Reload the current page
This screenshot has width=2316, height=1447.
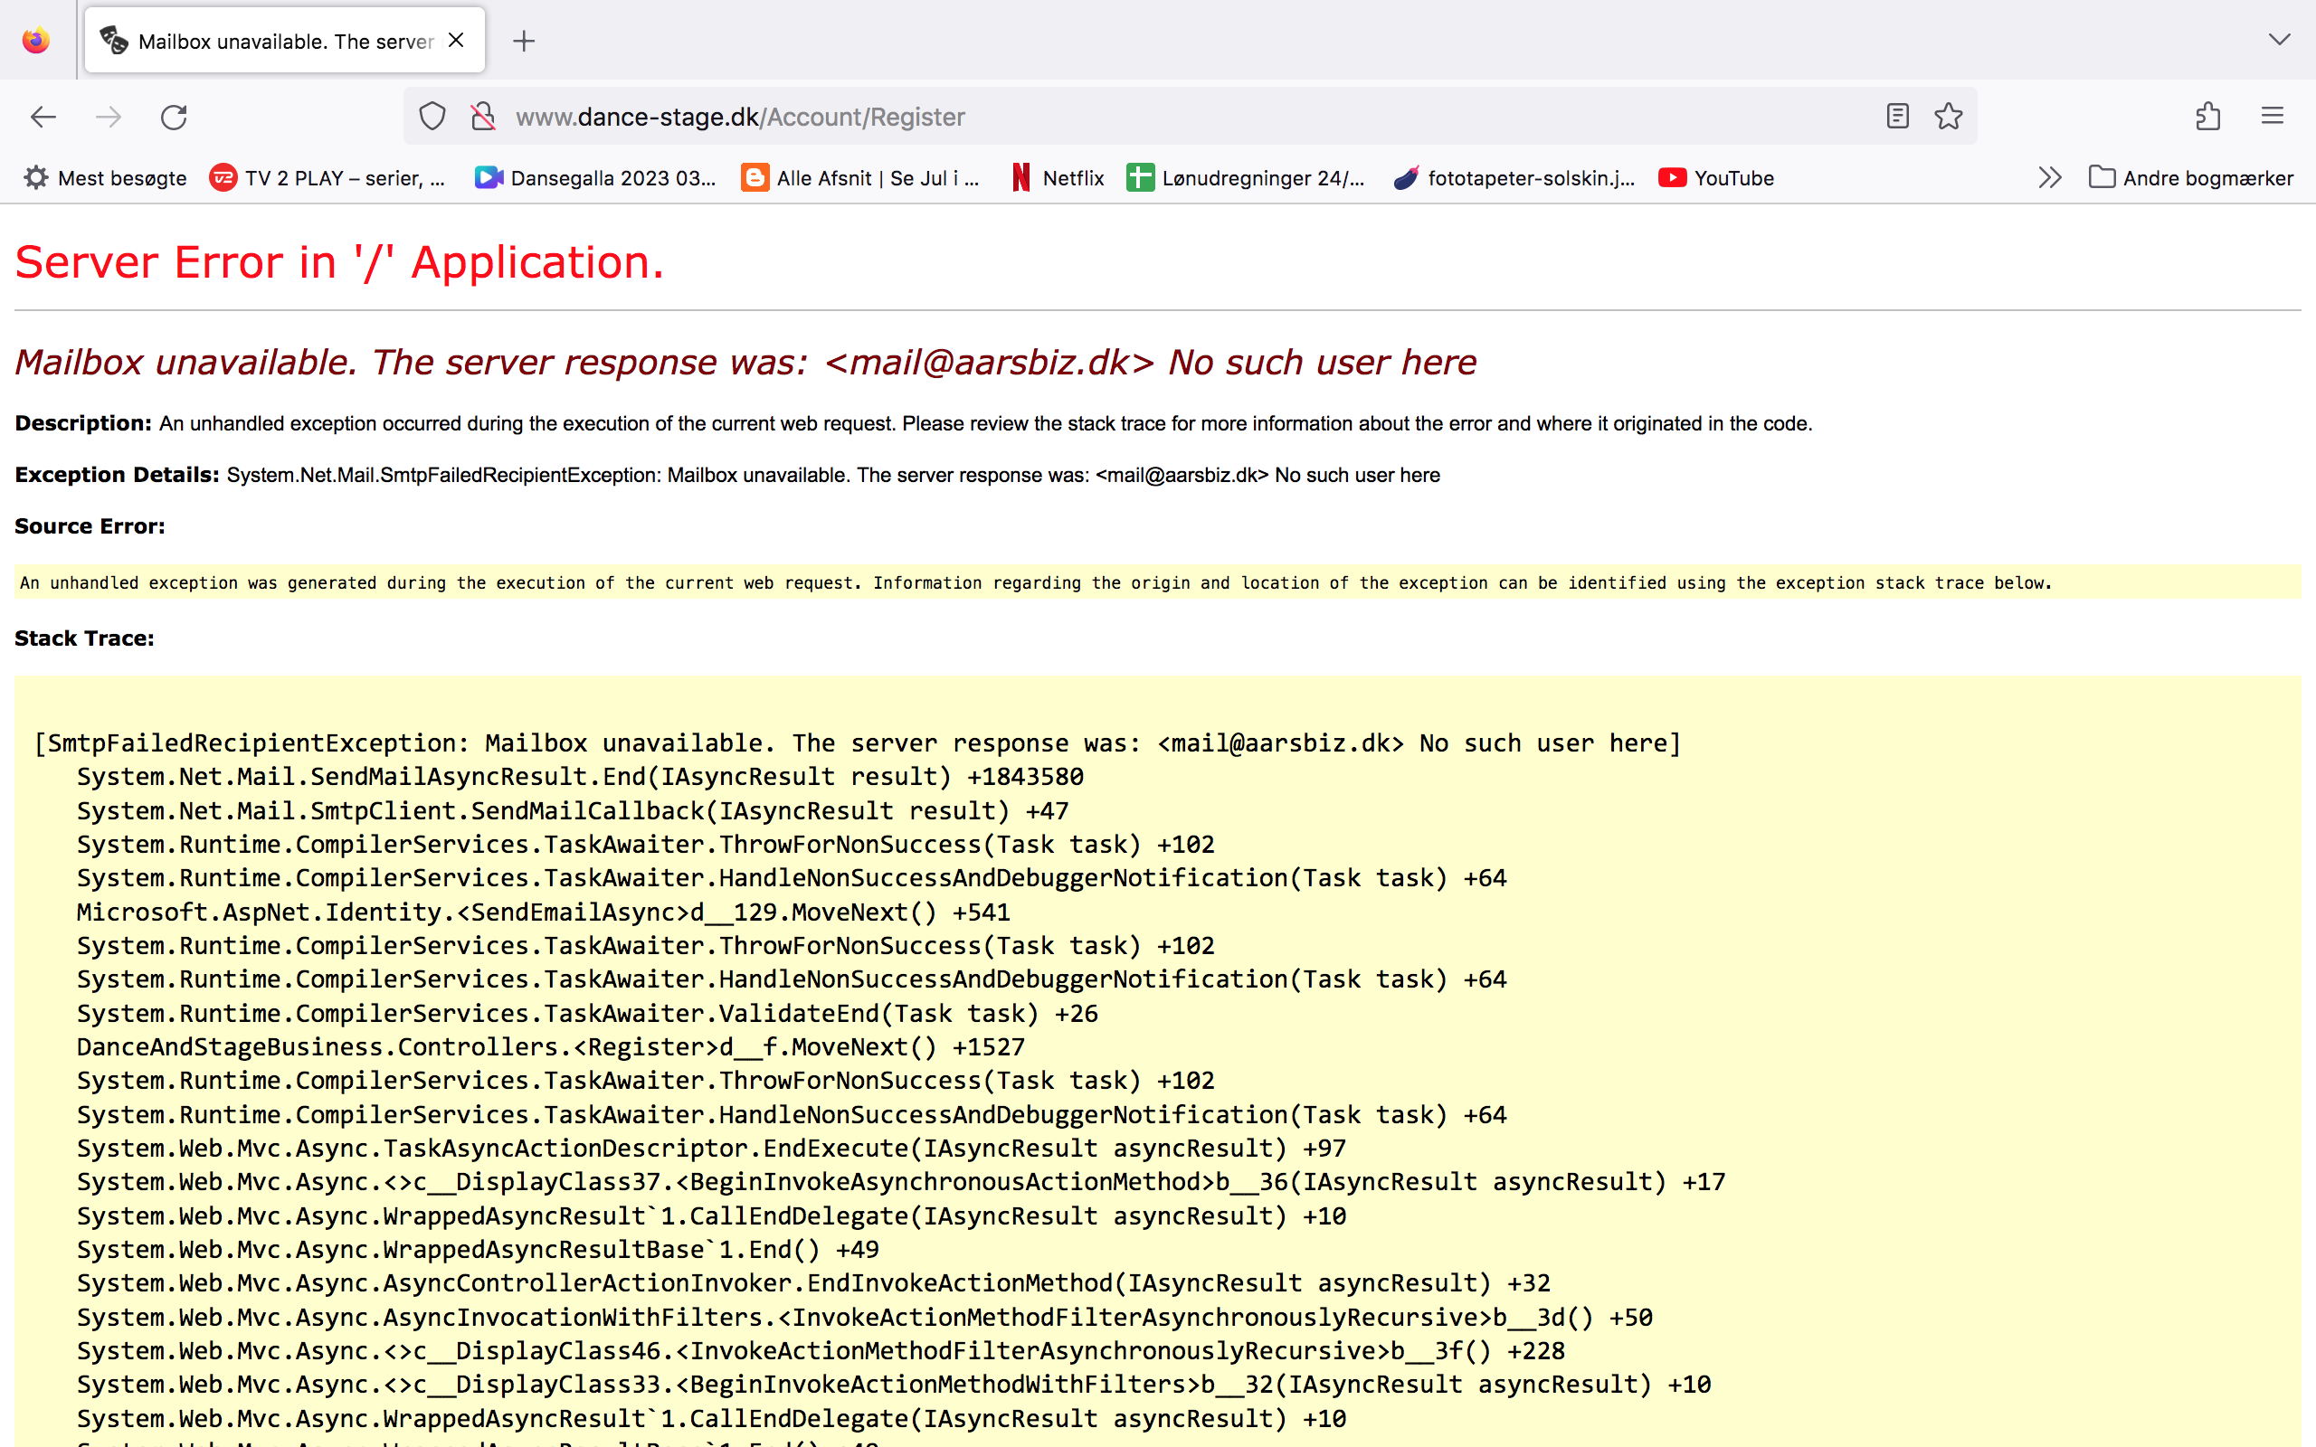(x=173, y=117)
